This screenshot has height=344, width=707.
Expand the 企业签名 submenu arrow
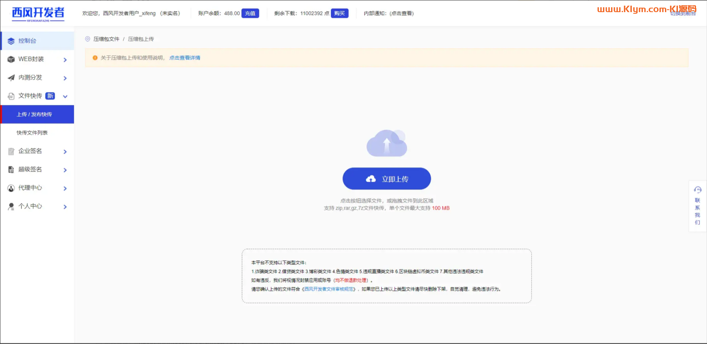(65, 152)
